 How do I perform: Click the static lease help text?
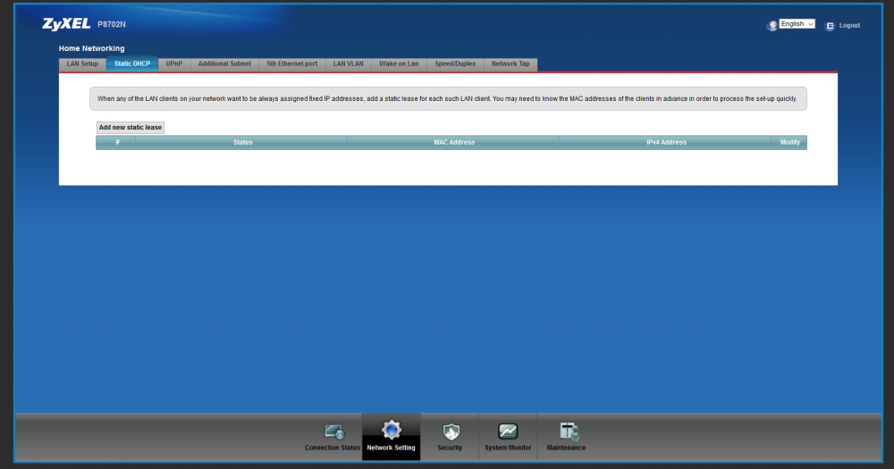(447, 98)
